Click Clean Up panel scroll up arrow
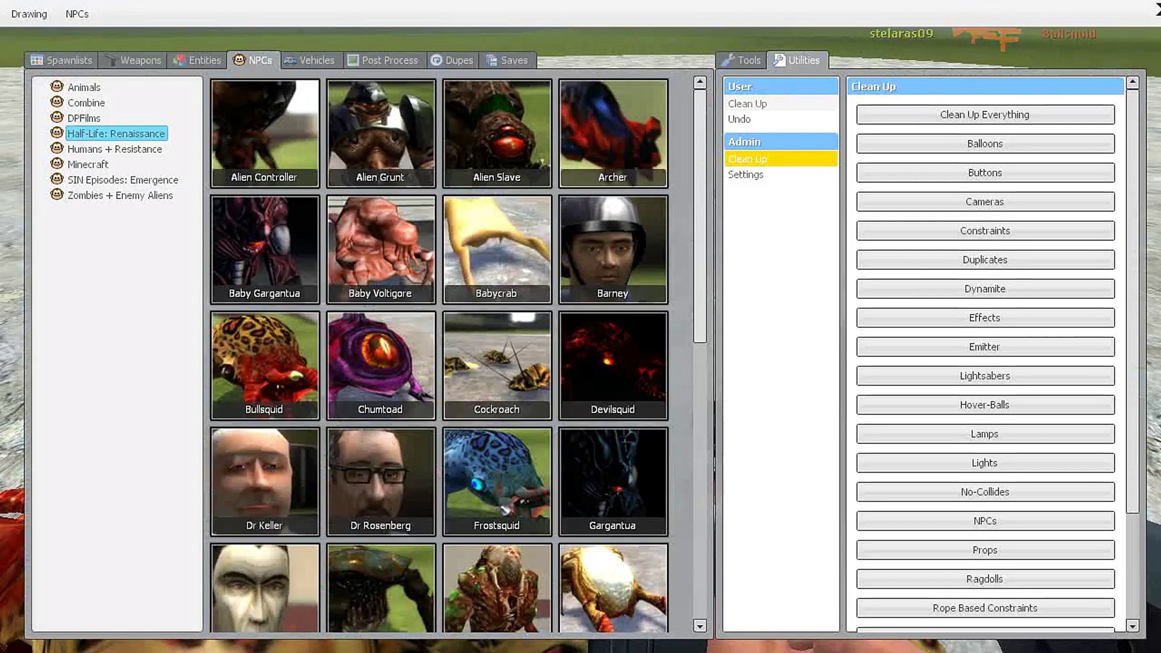The width and height of the screenshot is (1161, 653). pyautogui.click(x=1133, y=82)
